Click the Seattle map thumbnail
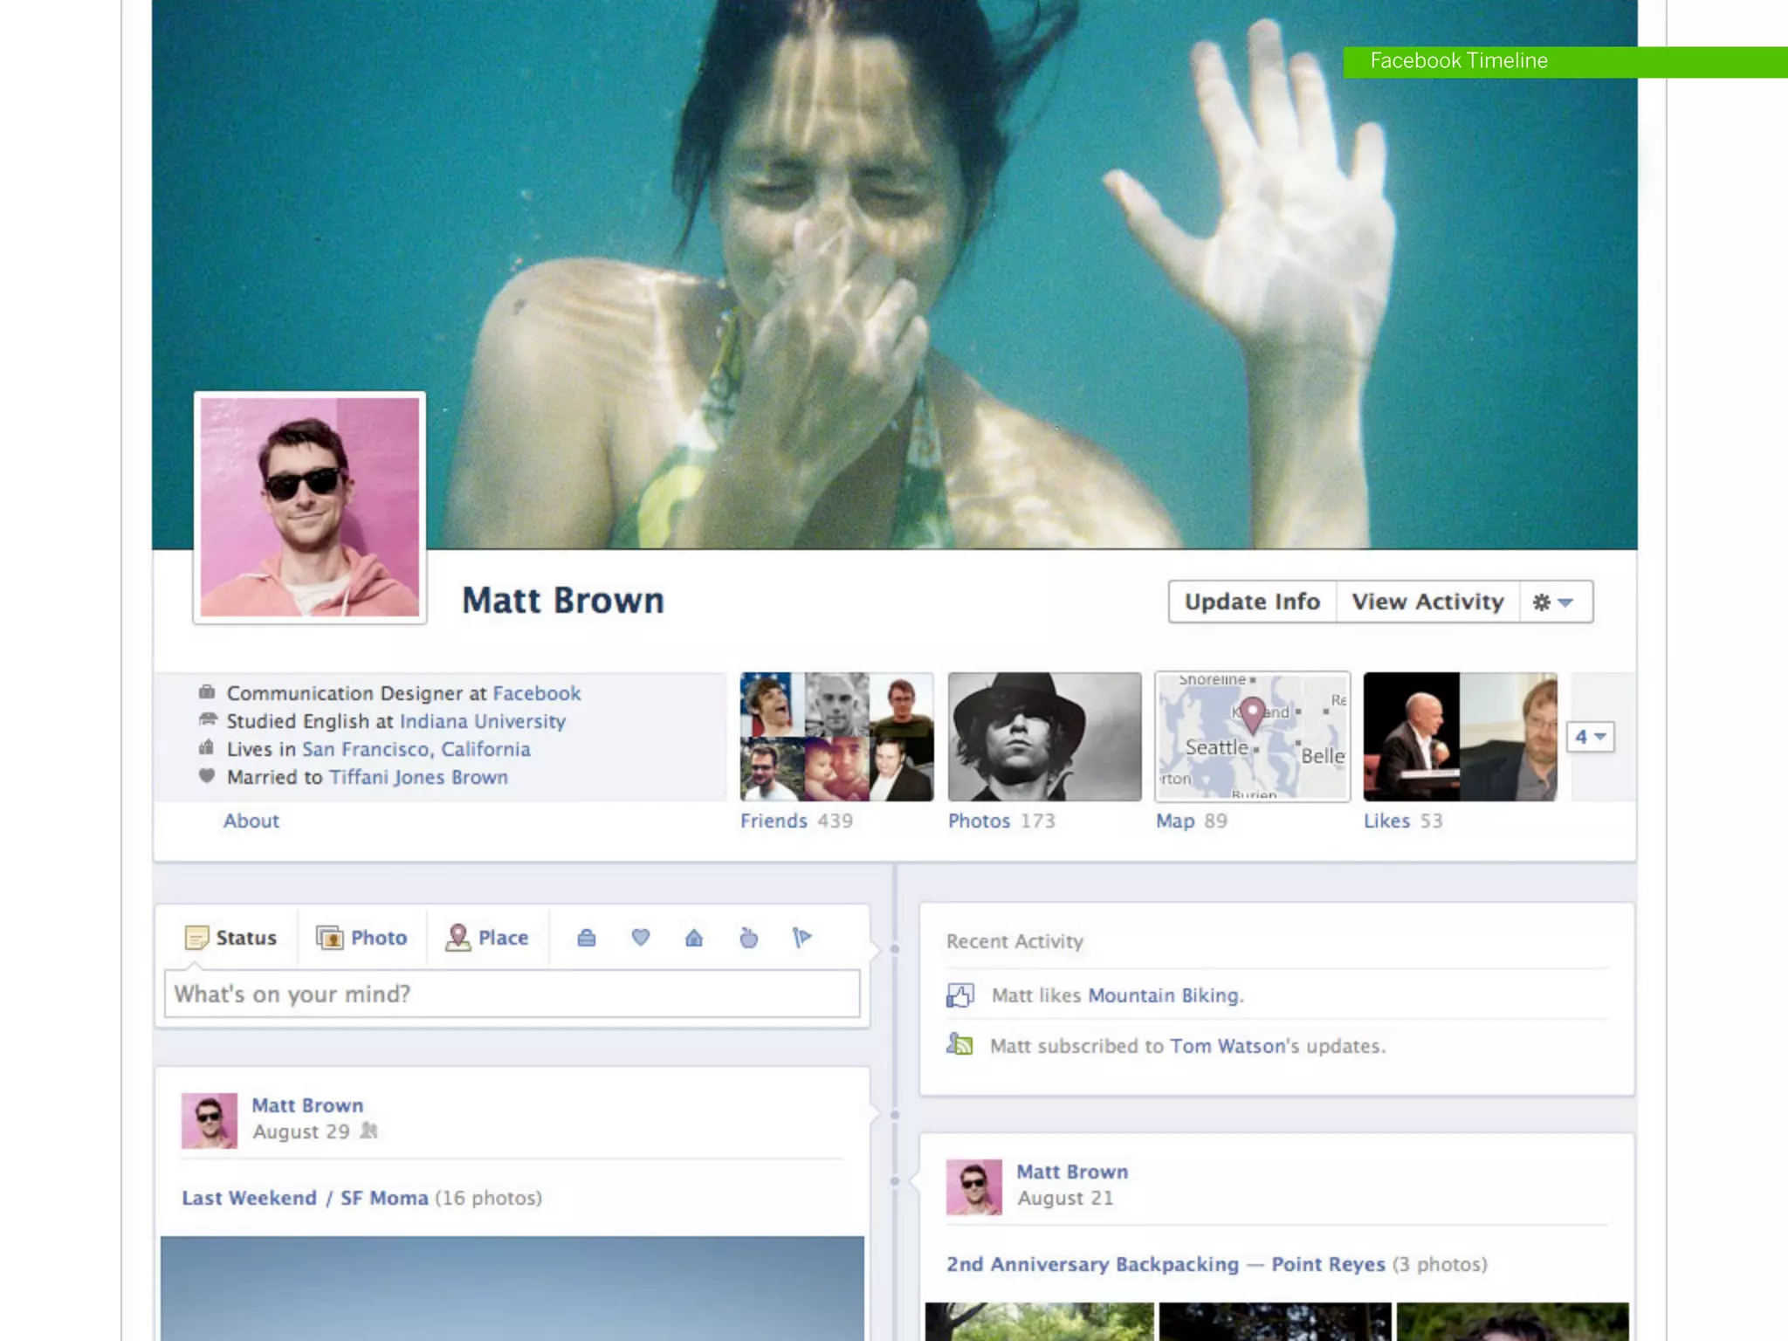1788x1341 pixels. tap(1252, 736)
